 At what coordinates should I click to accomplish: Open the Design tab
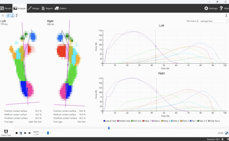pyautogui.click(x=34, y=8)
